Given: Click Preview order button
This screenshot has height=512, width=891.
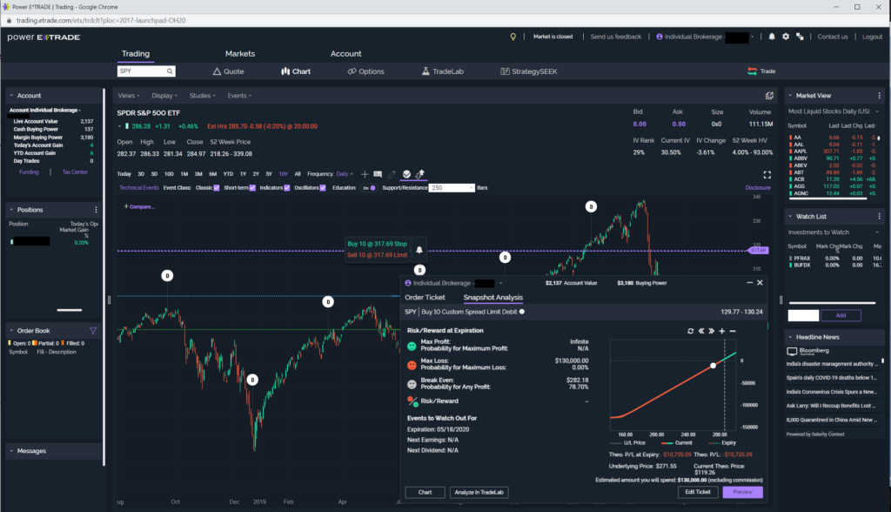Looking at the screenshot, I should click(x=743, y=492).
